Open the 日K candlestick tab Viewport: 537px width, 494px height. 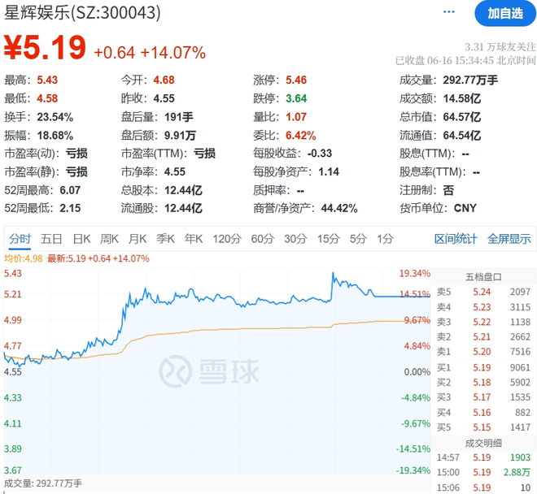pyautogui.click(x=81, y=238)
